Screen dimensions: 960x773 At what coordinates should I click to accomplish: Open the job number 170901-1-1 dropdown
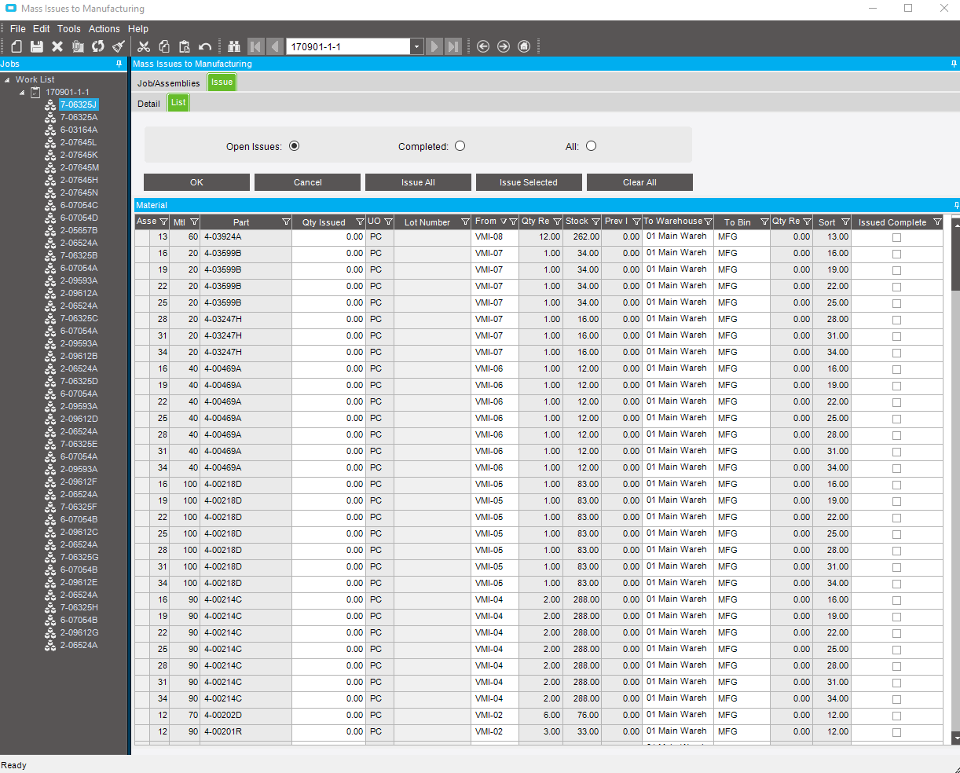(416, 46)
